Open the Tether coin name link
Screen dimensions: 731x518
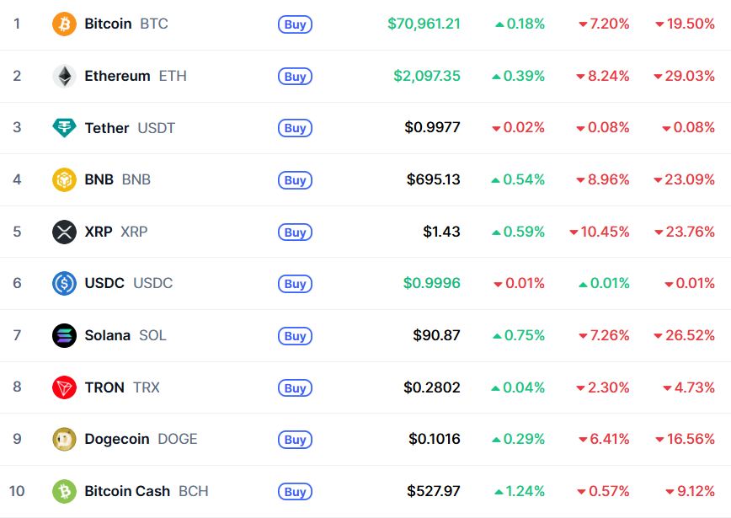pos(107,128)
